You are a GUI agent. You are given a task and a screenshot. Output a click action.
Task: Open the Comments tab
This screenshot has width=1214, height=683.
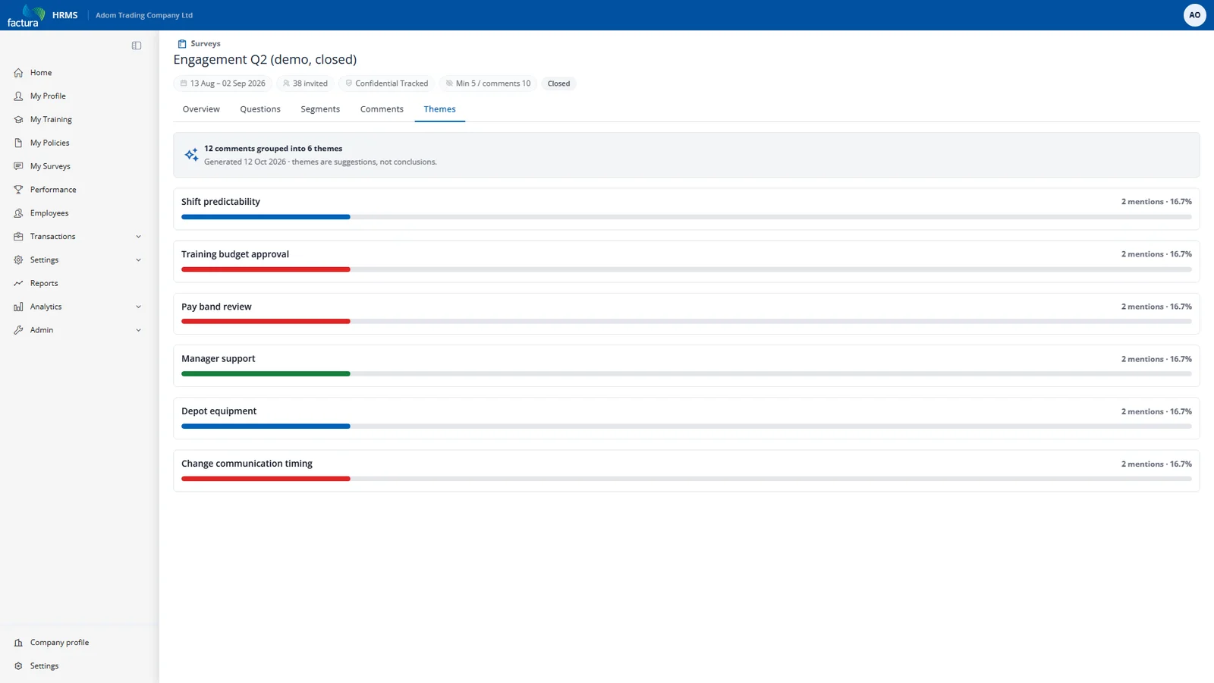[x=382, y=109]
